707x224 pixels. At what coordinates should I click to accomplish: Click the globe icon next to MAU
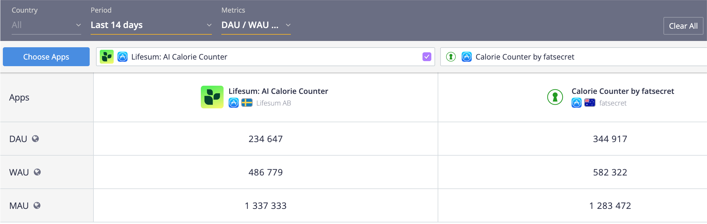(x=37, y=205)
